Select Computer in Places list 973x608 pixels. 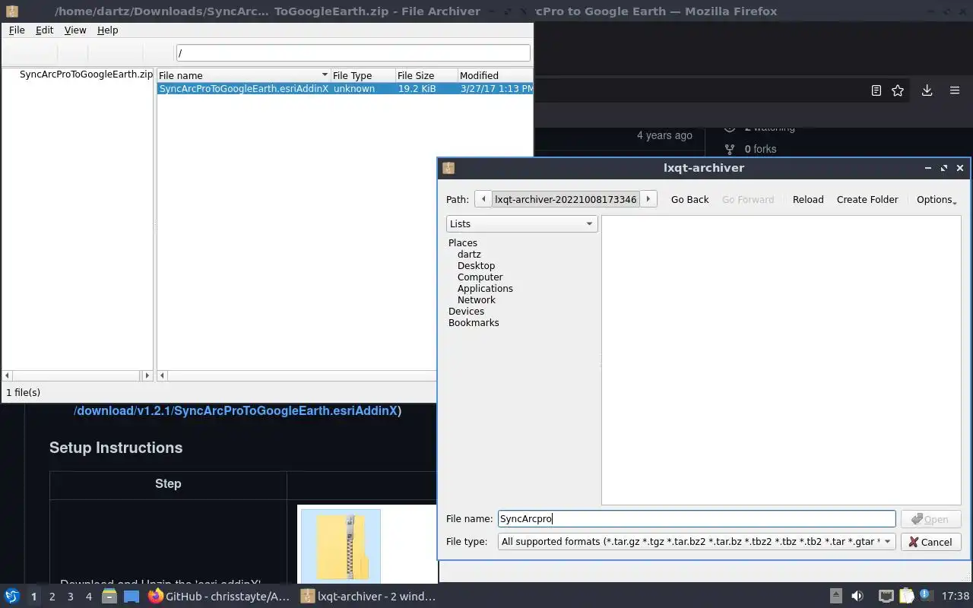480,277
